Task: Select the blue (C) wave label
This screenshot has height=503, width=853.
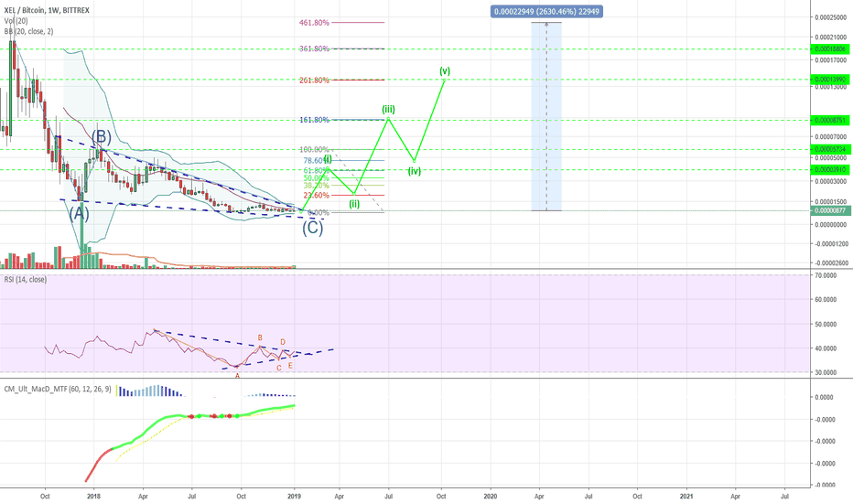Action: pos(313,228)
